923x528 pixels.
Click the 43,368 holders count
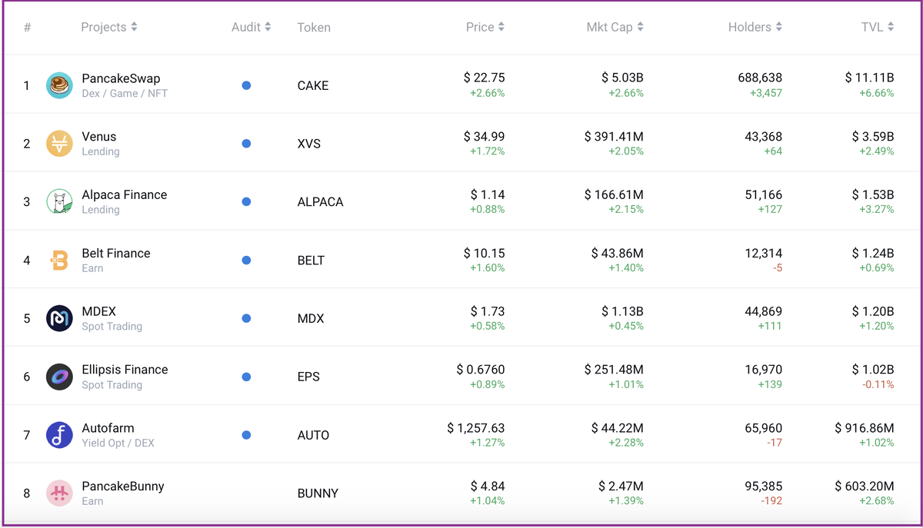764,136
